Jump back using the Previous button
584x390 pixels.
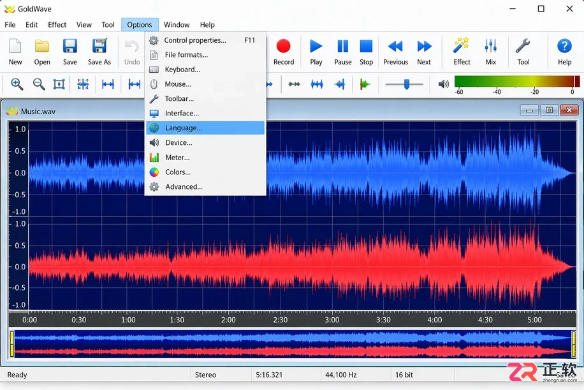click(395, 46)
